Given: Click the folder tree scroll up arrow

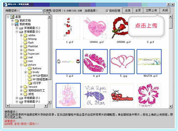Looking at the screenshot, I should (49, 17).
